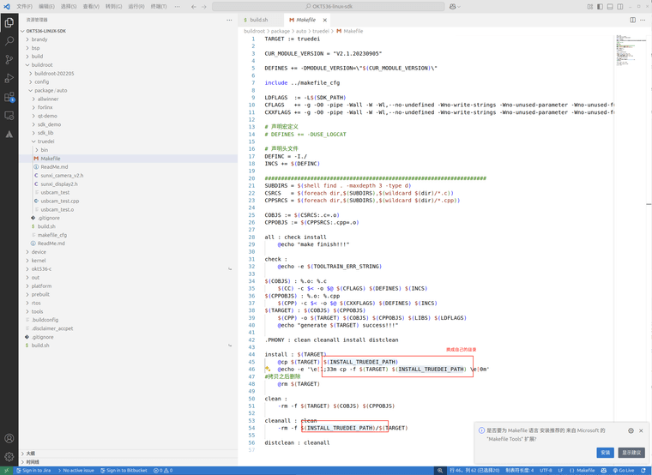Change UTF-8 file encoding in status bar
The height and width of the screenshot is (475, 652).
pos(546,471)
